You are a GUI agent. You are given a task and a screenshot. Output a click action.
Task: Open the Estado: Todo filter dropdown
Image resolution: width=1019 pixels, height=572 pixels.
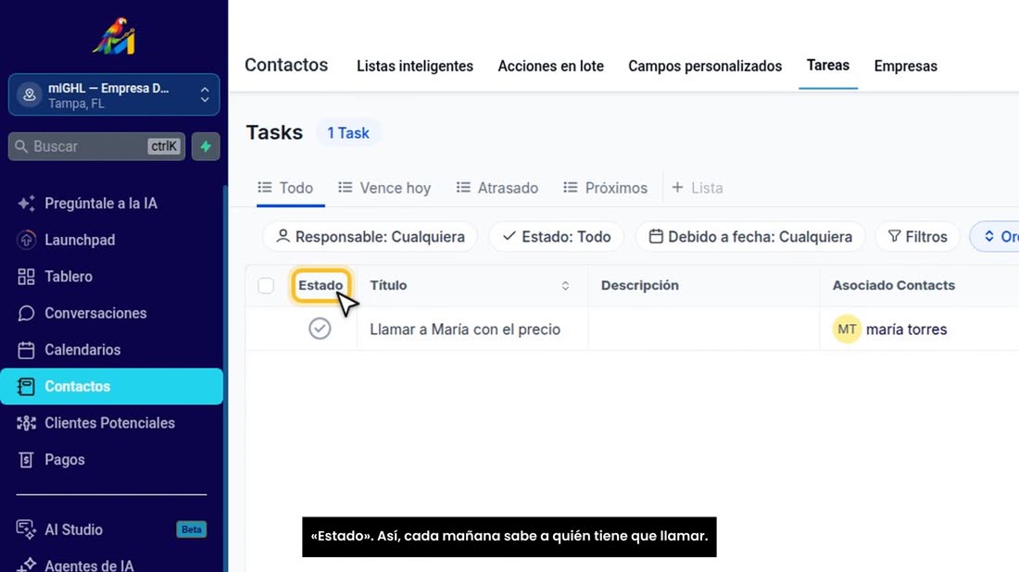(557, 237)
